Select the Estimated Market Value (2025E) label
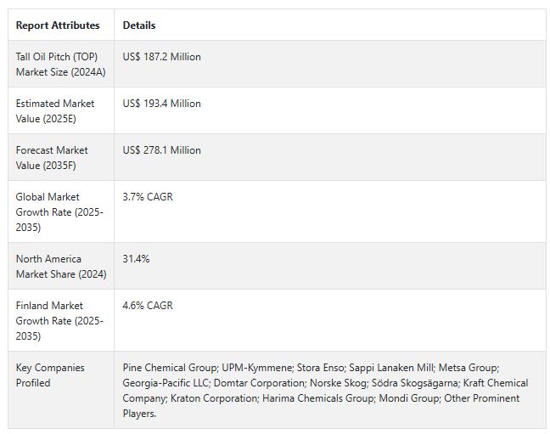The width and height of the screenshot is (550, 434). (55, 111)
